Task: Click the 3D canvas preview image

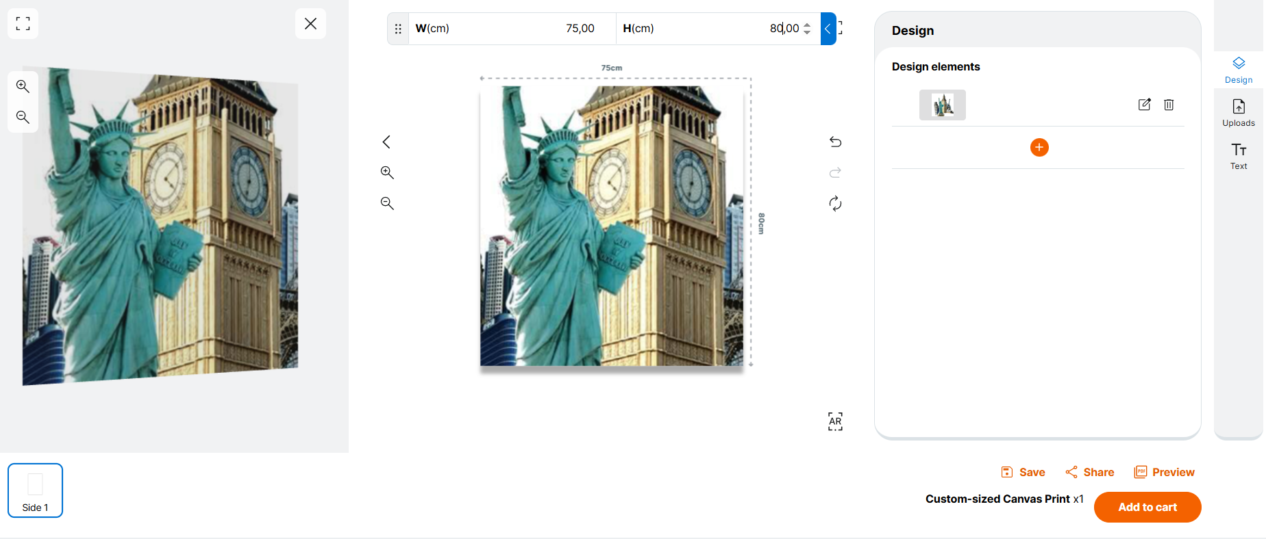Action: (160, 226)
